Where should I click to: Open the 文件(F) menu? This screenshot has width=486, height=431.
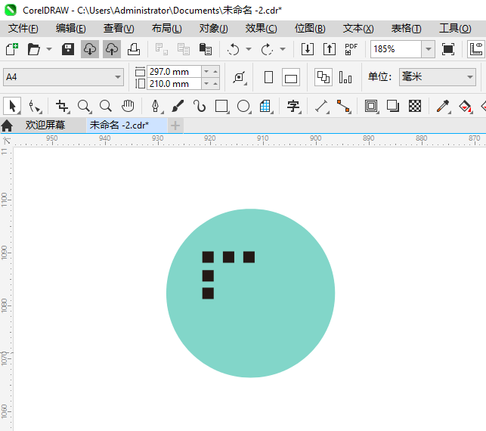coord(23,29)
